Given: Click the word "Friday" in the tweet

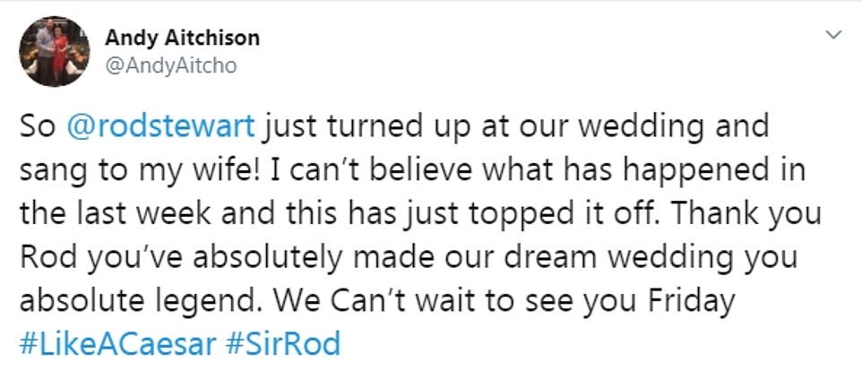Looking at the screenshot, I should click(688, 301).
